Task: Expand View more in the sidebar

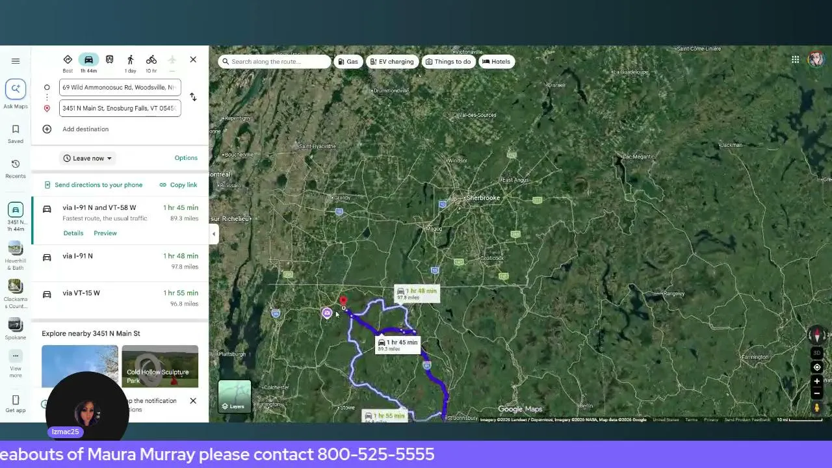Action: [16, 363]
